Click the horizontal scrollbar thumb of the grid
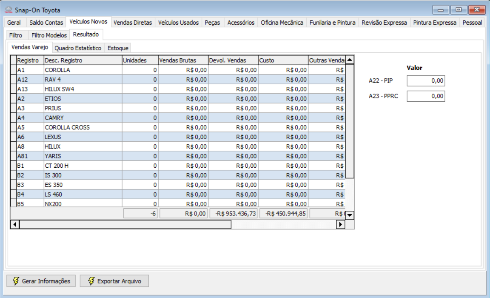 [x=125, y=224]
